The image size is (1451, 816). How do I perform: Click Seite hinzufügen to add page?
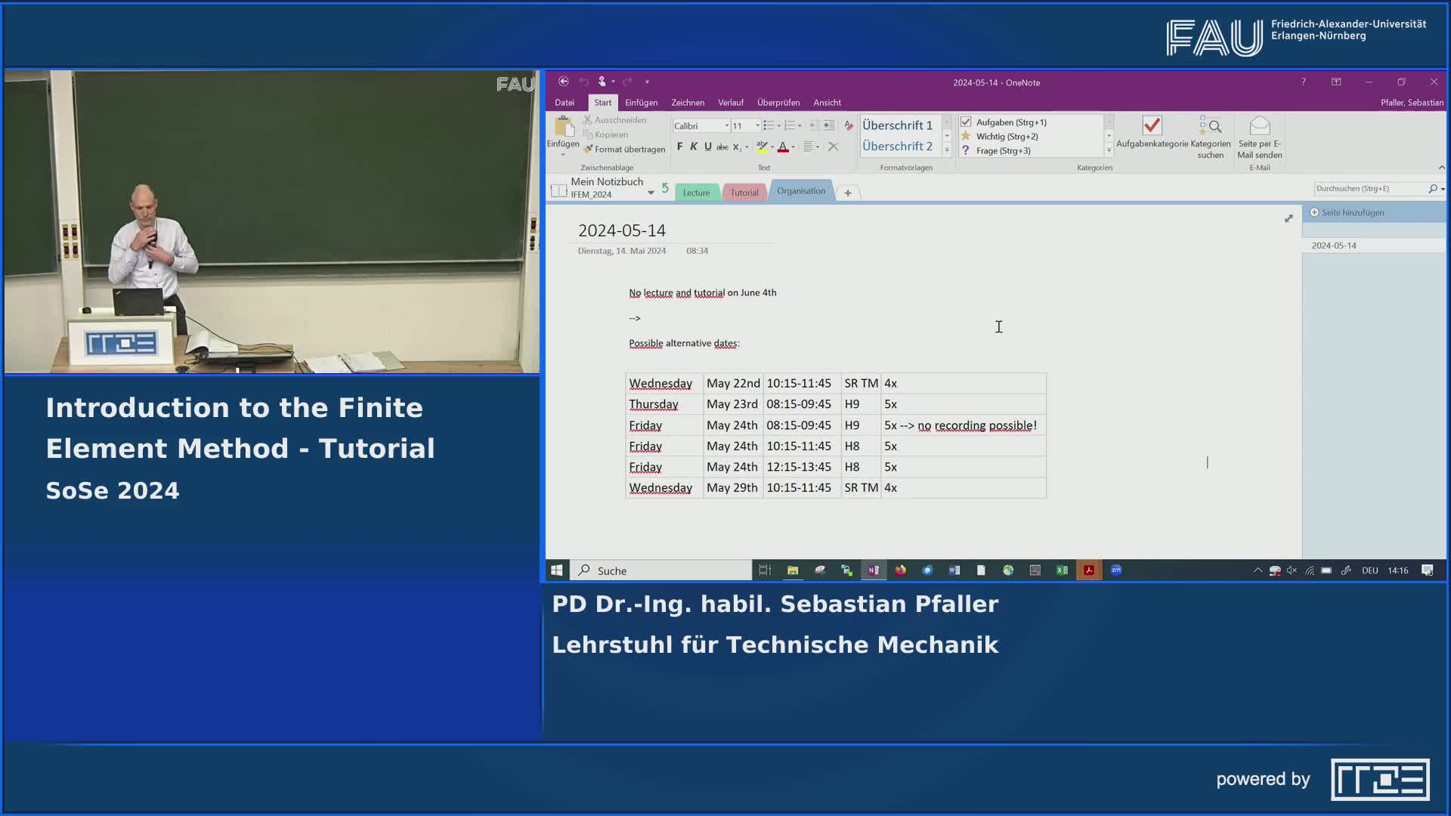[1352, 212]
